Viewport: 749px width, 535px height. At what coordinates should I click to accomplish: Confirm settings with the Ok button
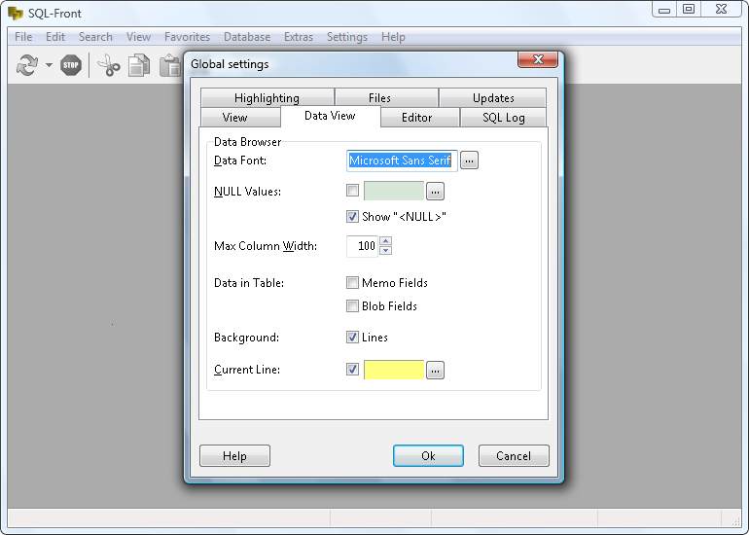point(428,455)
